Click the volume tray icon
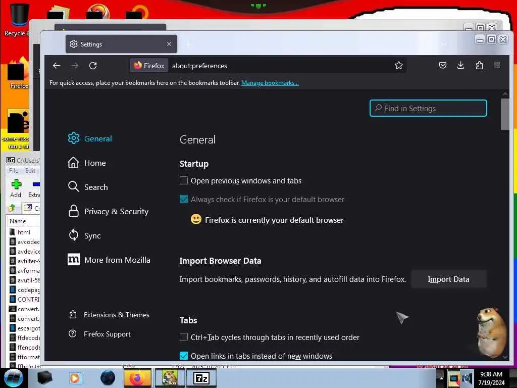This screenshot has width=517, height=388. (x=467, y=378)
